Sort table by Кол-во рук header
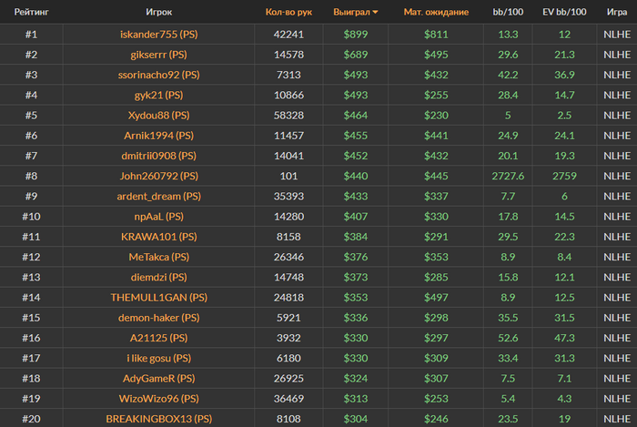 (288, 12)
